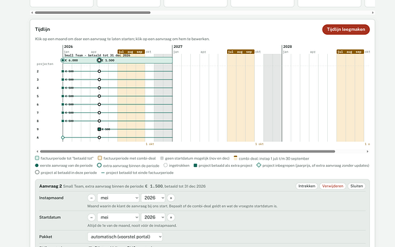Click the "apr" month label under 2027

pos(203,52)
